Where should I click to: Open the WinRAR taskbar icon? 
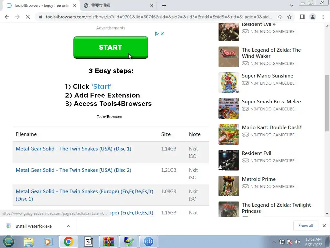108,242
